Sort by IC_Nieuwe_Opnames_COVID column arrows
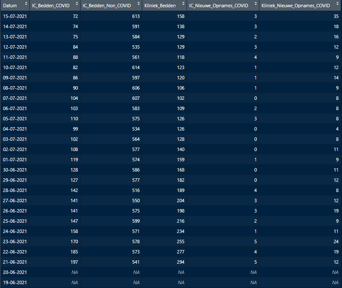Screen dimensions: 342x288 coord(256,4)
